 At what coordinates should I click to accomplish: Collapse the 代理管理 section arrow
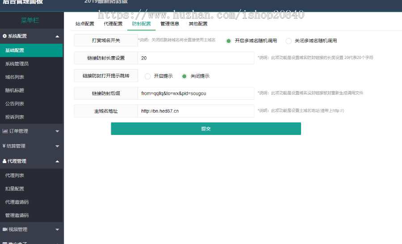pyautogui.click(x=58, y=161)
